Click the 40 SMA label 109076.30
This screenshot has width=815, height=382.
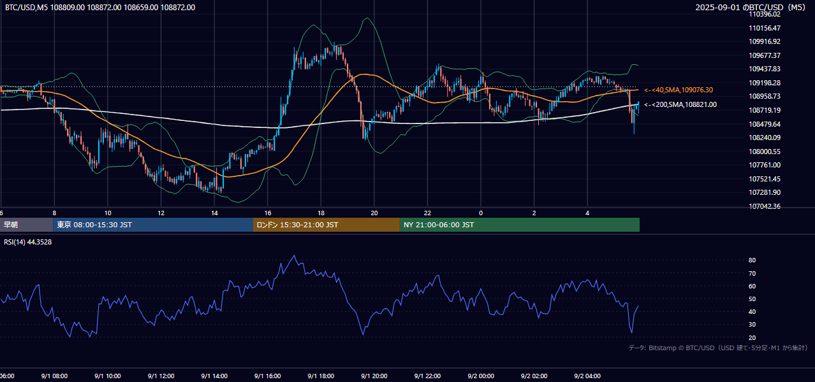pyautogui.click(x=679, y=90)
